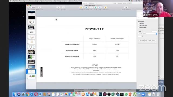Click the background fill color swatch
173x97 pixels.
click(140, 36)
